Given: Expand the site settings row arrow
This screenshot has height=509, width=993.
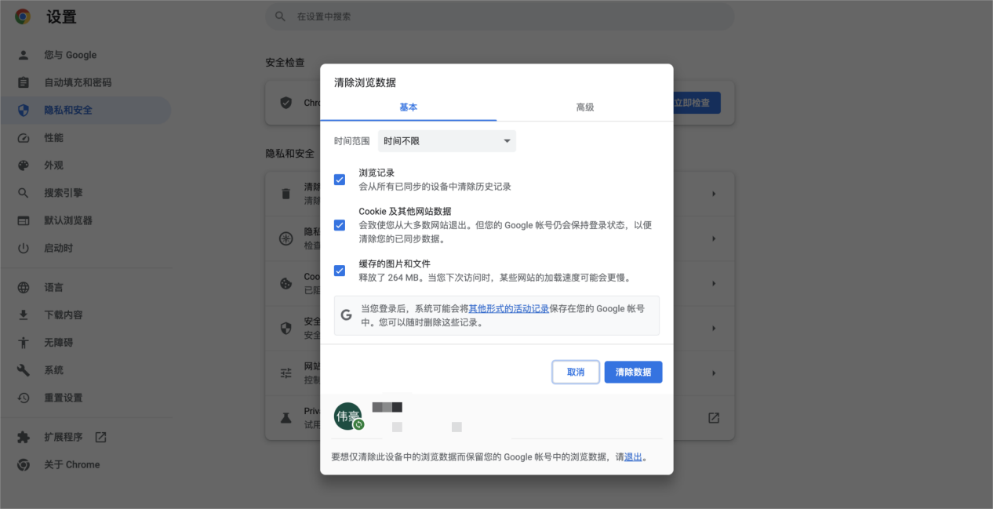Looking at the screenshot, I should (x=714, y=373).
